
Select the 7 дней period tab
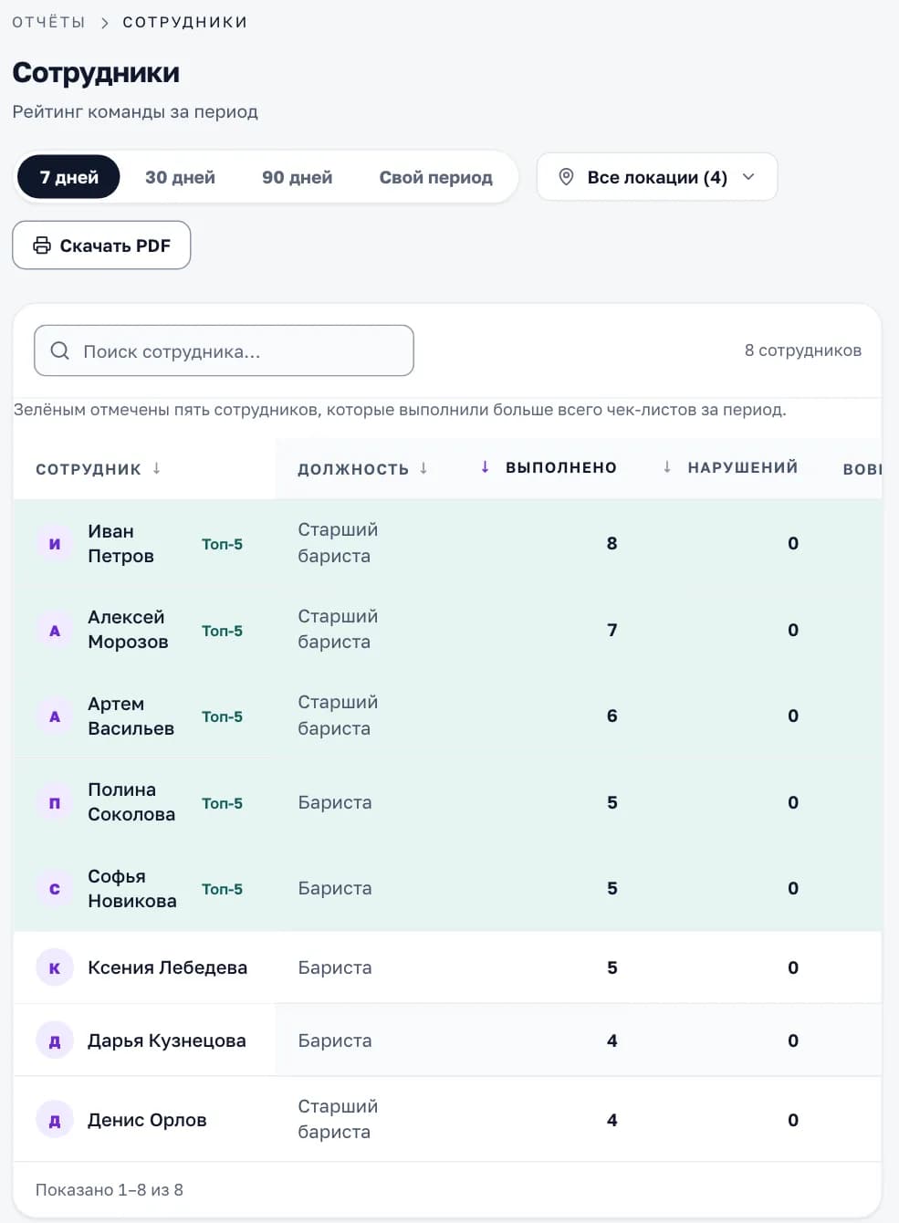(x=68, y=177)
